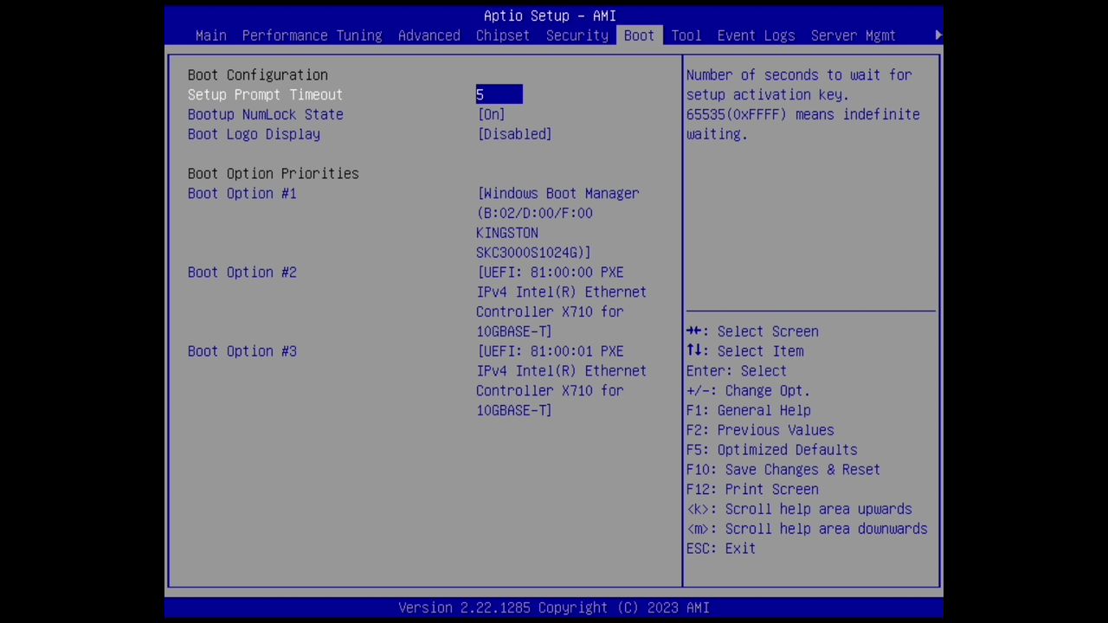This screenshot has height=623, width=1108.
Task: Open the Main tab
Action: [x=211, y=35]
